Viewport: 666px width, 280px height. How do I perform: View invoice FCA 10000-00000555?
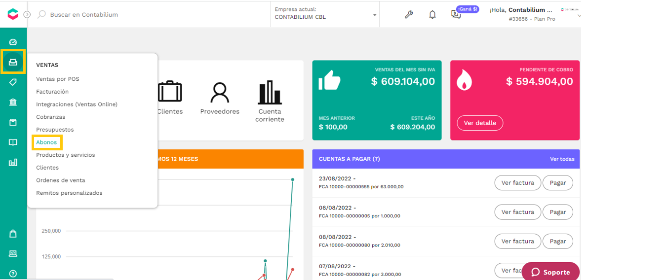(x=517, y=183)
